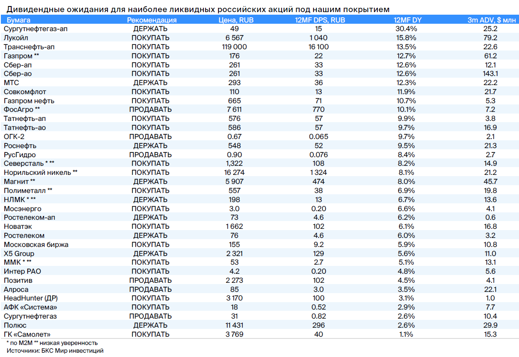Screen dimensions: 519x357
Task: Click the 'РусГидро' row name
Action: 19,155
